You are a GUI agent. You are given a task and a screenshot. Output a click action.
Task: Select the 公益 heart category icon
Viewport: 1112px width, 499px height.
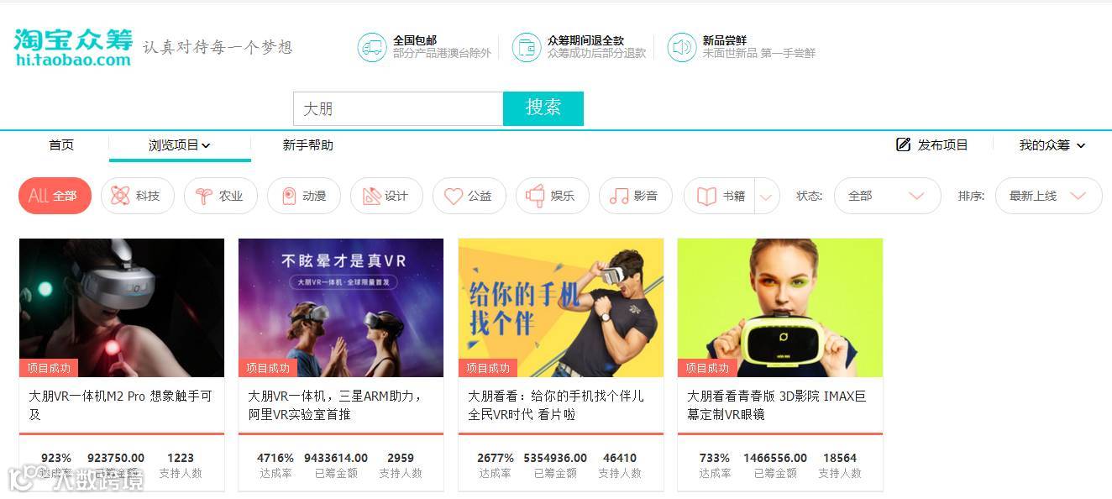pyautogui.click(x=454, y=196)
